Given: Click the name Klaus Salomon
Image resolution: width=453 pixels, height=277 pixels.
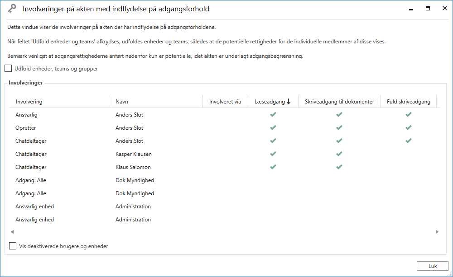Looking at the screenshot, I should [133, 167].
